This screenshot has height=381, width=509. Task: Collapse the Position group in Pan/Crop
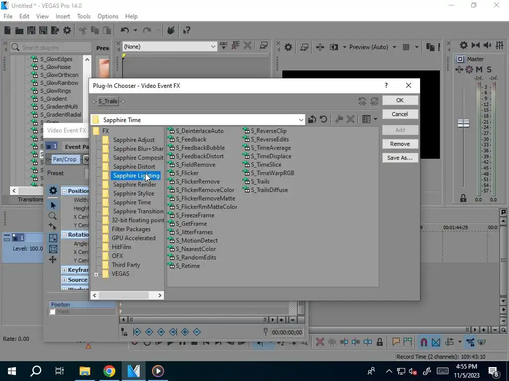[64, 191]
